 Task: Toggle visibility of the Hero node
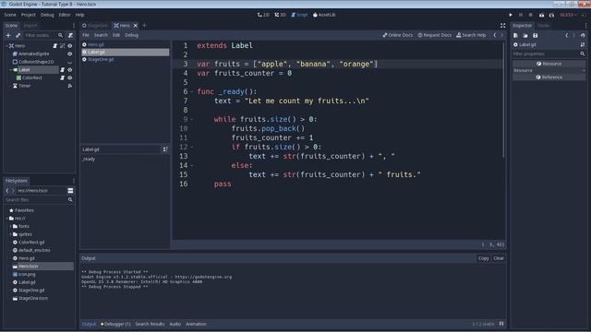(x=70, y=45)
